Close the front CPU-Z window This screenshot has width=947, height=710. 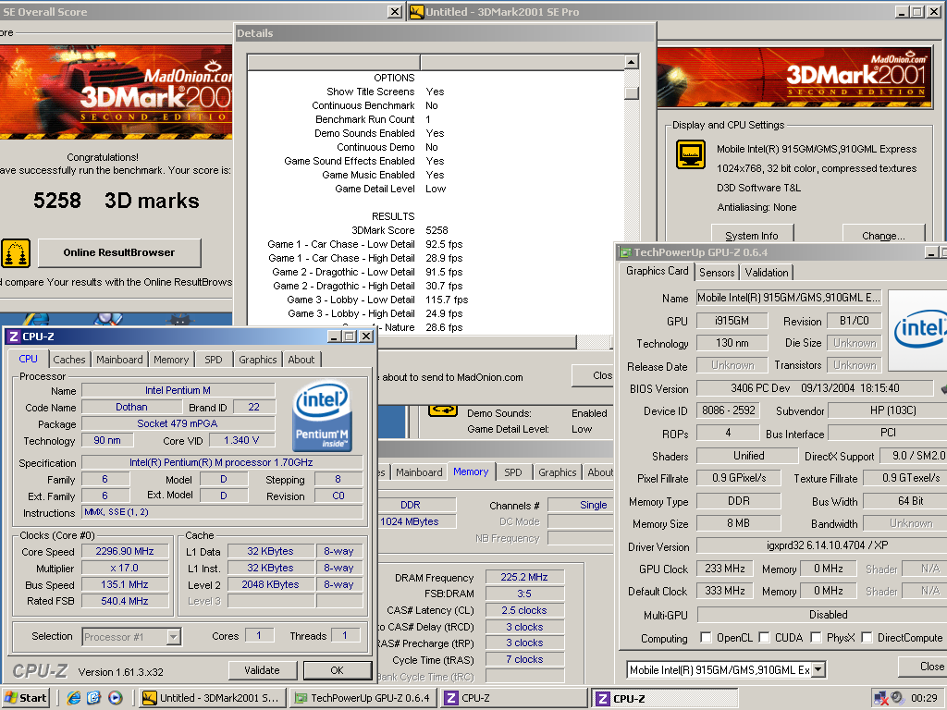click(366, 337)
